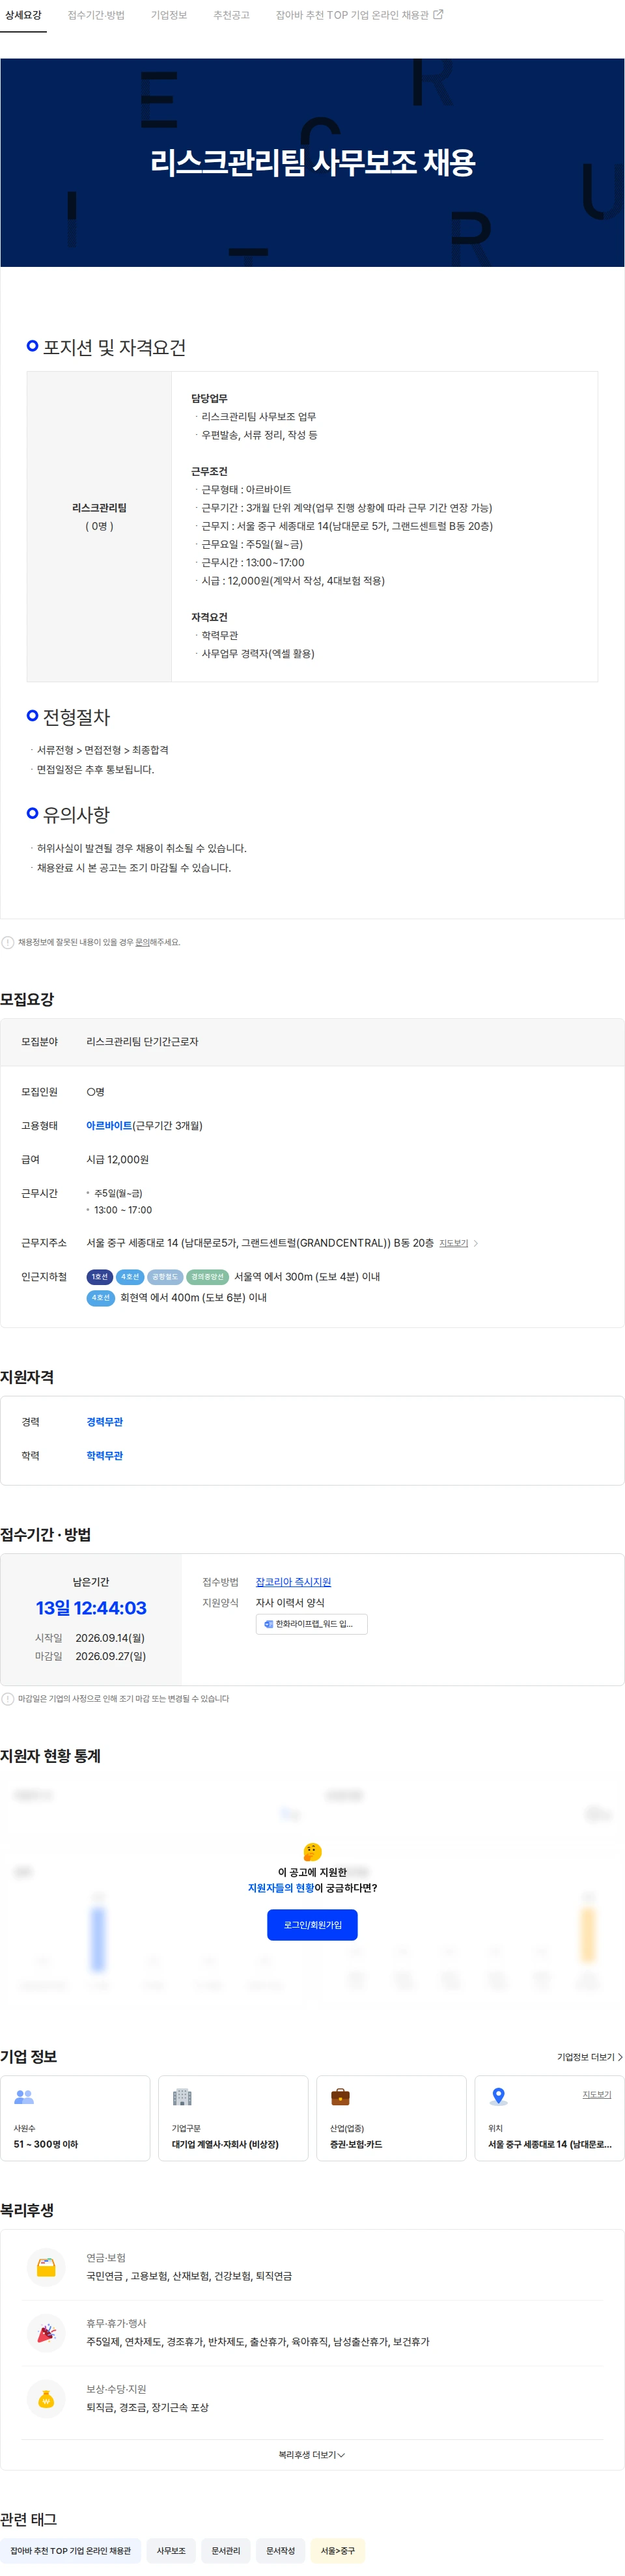
Task: Expand 복리후생 더보기
Action: 312,2455
